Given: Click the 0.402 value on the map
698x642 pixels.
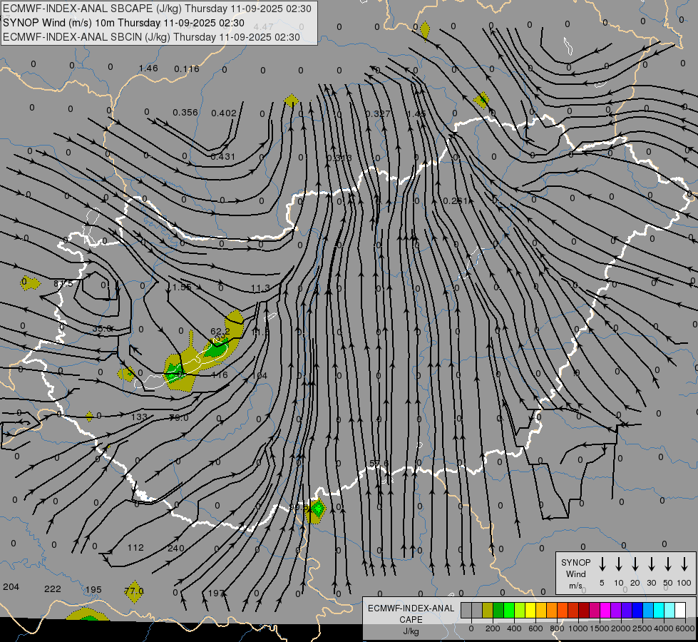Looking at the screenshot, I should pos(223,113).
